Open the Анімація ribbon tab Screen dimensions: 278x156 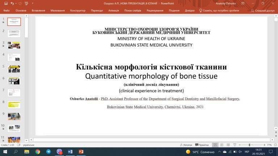click(113, 10)
